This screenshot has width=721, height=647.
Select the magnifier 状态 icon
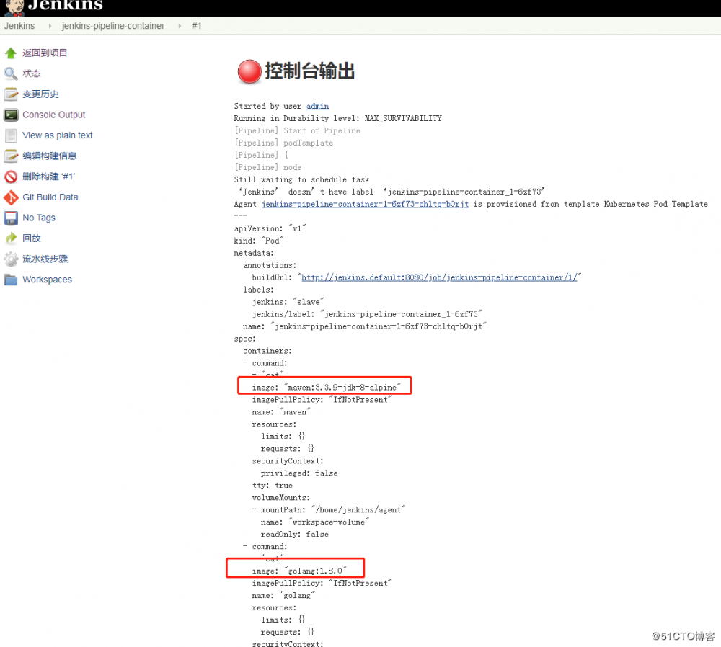[x=12, y=73]
